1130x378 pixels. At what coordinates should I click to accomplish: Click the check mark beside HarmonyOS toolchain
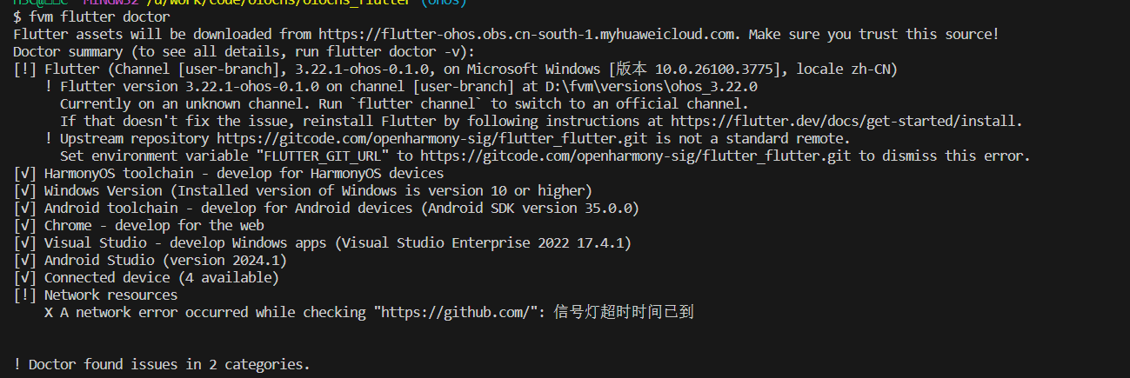point(25,173)
